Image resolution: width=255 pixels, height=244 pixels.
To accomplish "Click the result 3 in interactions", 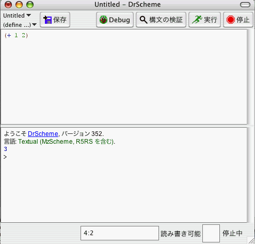I will click(x=6, y=149).
